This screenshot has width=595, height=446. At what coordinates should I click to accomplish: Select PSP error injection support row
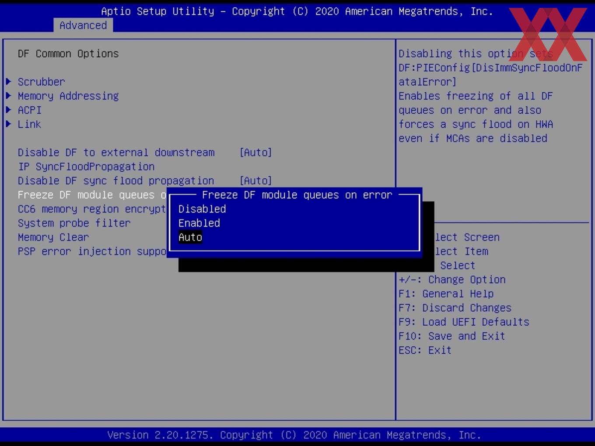tap(92, 251)
